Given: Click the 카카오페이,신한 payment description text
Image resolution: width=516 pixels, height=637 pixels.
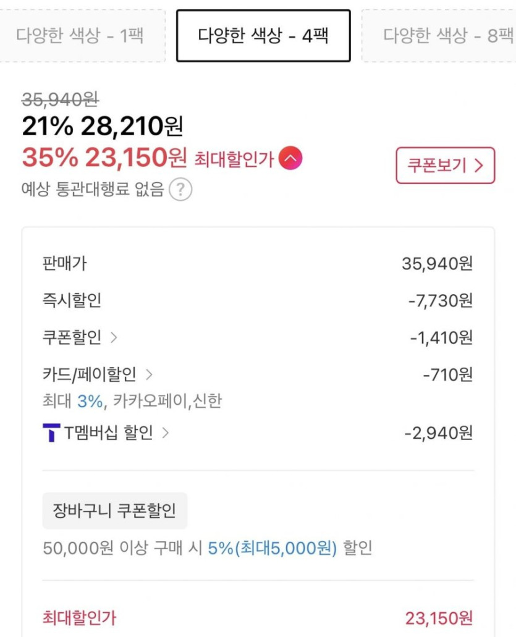Looking at the screenshot, I should coord(167,401).
